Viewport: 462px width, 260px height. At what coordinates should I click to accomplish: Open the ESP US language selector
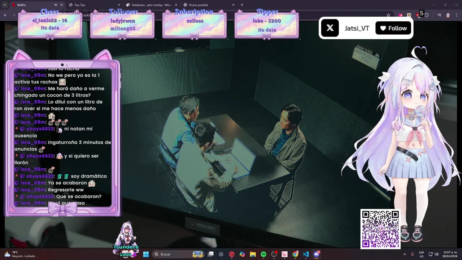(x=422, y=254)
